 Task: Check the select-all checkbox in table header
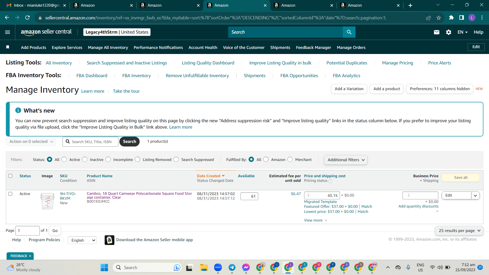[10, 176]
